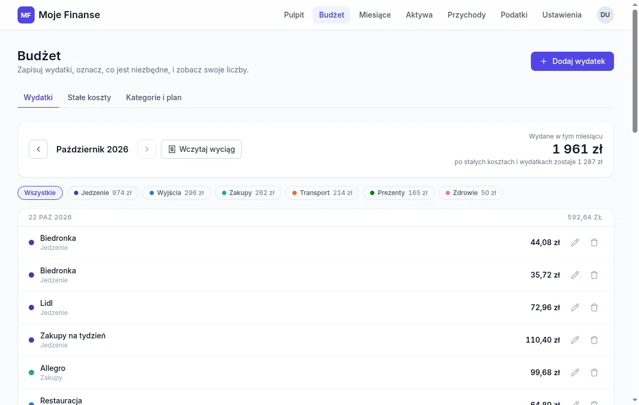The width and height of the screenshot is (639, 405).
Task: Click the Dodaj wydatek button
Action: [572, 61]
